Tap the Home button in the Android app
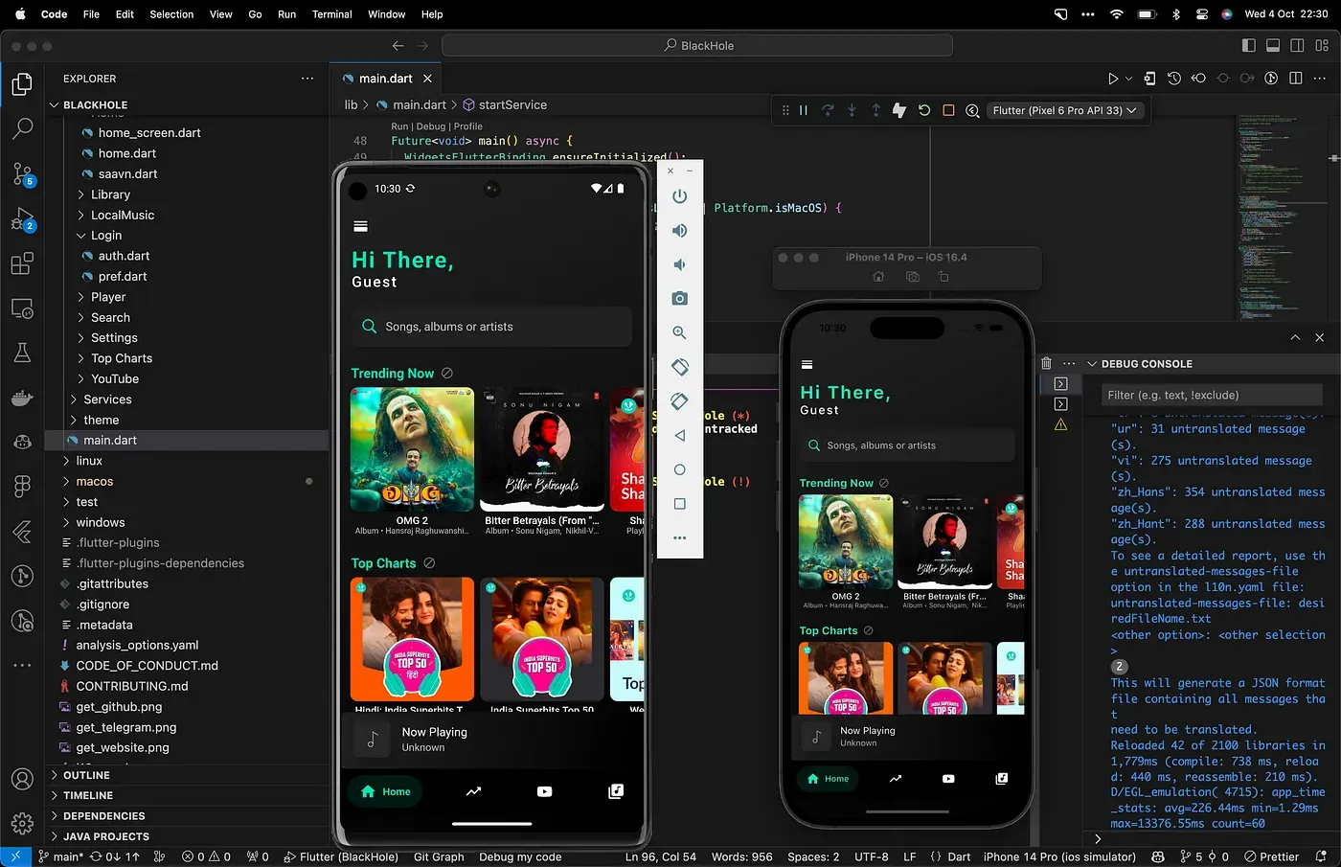This screenshot has height=867, width=1341. (x=386, y=791)
